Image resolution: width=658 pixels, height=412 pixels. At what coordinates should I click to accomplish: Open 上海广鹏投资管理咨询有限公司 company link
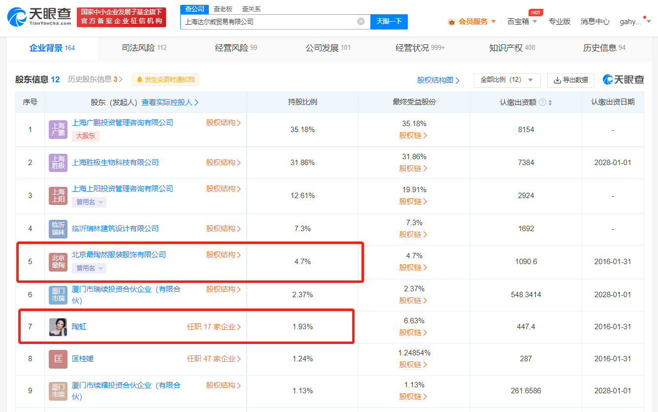123,123
